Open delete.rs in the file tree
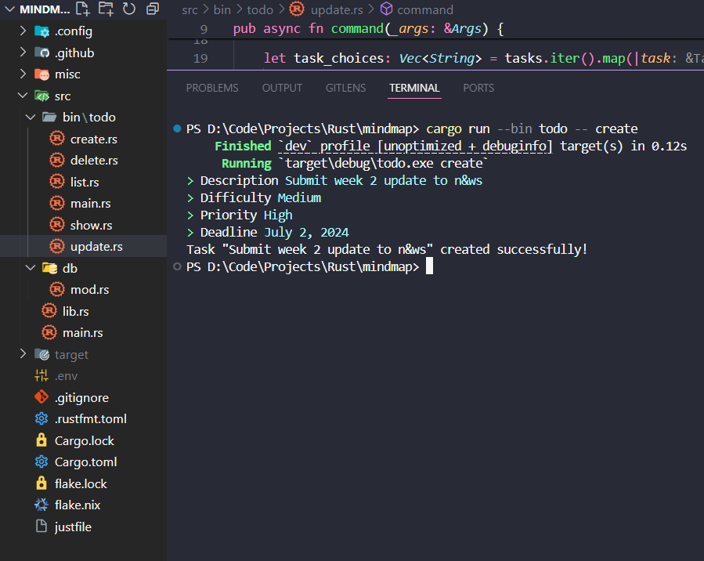Image resolution: width=704 pixels, height=561 pixels. (x=94, y=161)
